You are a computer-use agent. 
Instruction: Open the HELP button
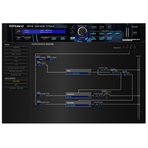(109, 28)
